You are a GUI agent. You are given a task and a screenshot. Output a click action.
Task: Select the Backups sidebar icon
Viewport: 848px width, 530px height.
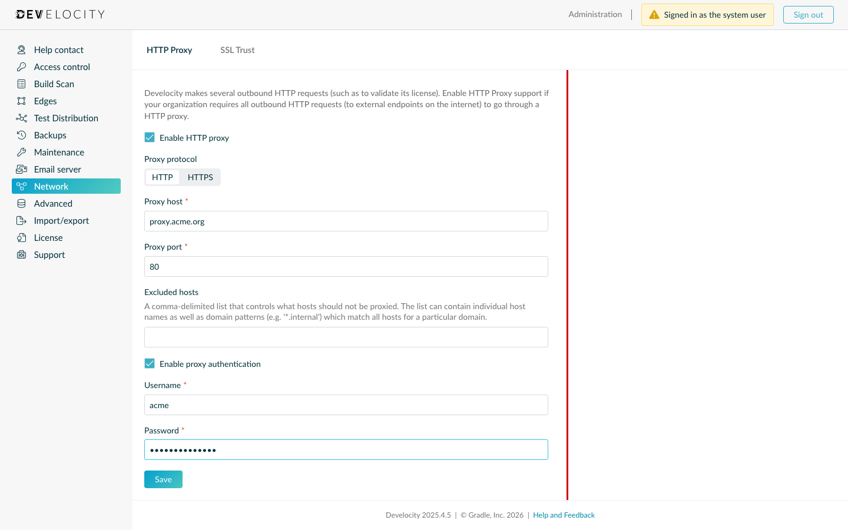click(21, 135)
